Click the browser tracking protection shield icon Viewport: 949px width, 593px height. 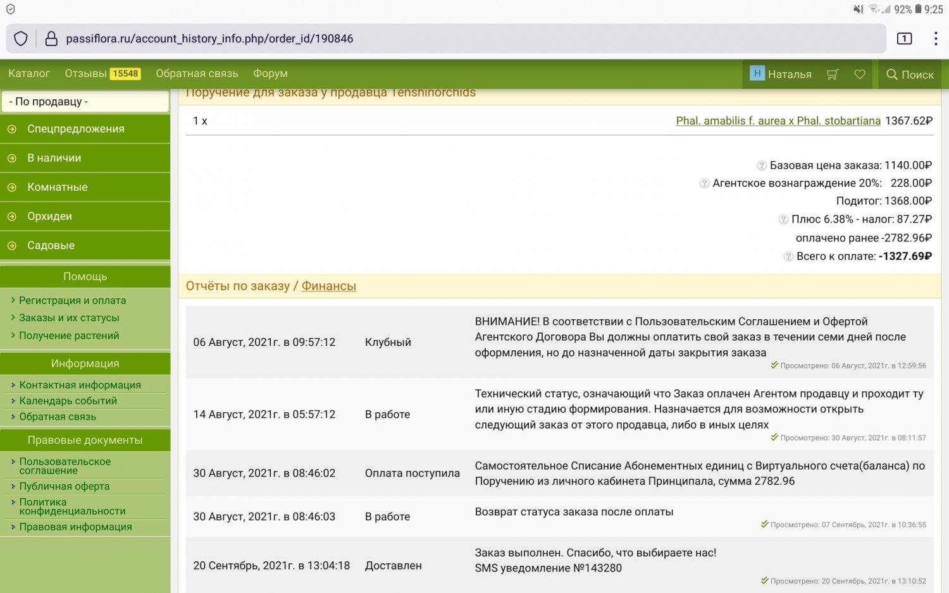[x=21, y=39]
